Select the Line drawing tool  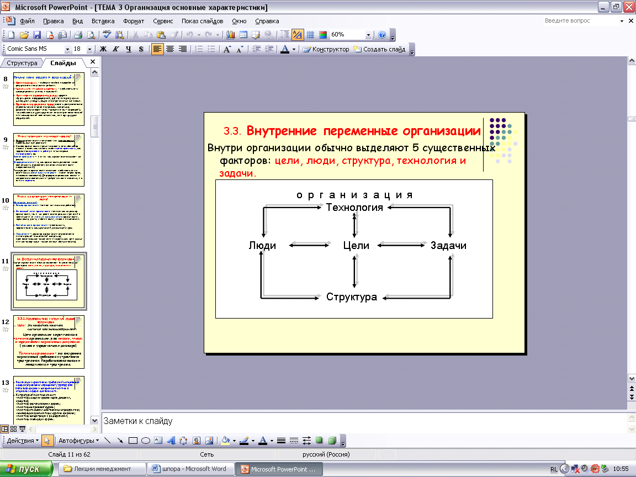click(x=108, y=441)
